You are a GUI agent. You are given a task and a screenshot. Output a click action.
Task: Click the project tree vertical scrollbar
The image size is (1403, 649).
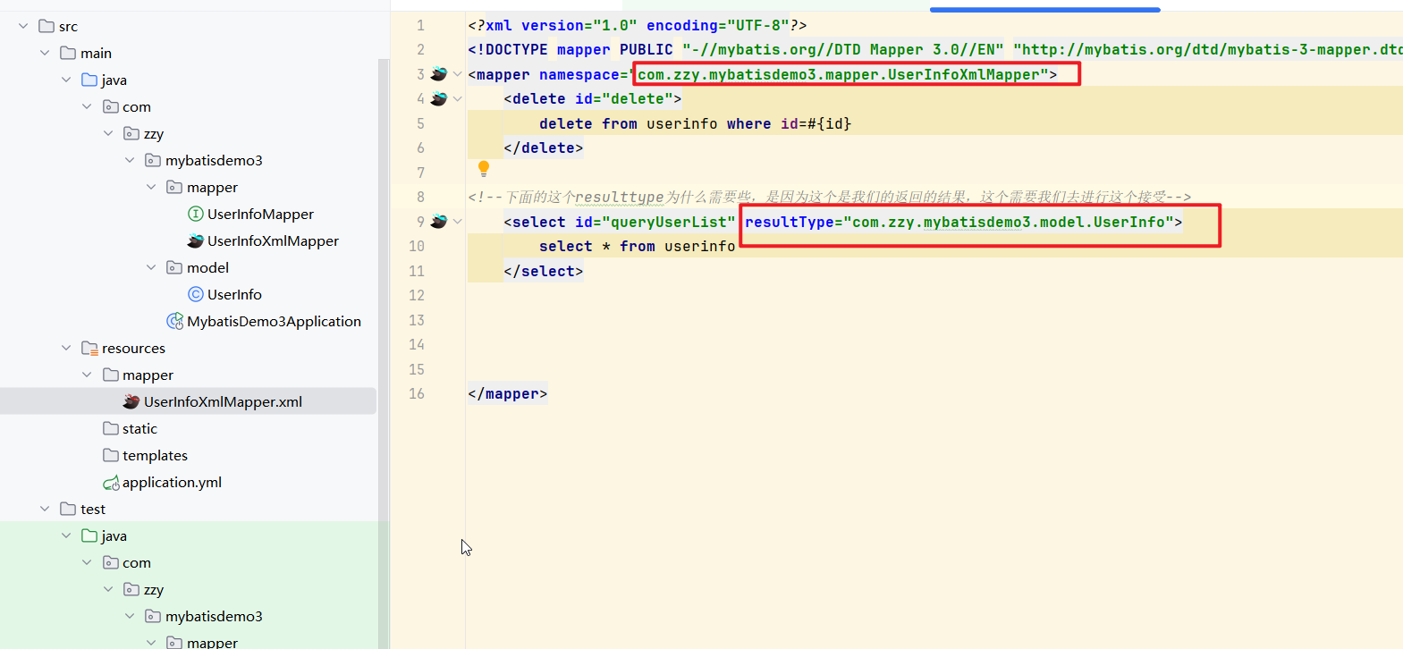tap(384, 353)
